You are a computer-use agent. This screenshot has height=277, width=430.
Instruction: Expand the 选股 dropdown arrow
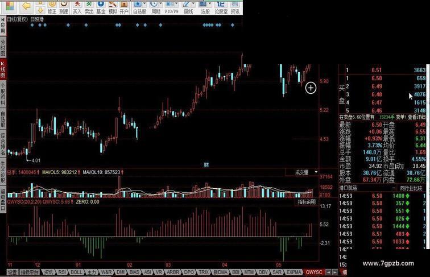[x=210, y=4]
